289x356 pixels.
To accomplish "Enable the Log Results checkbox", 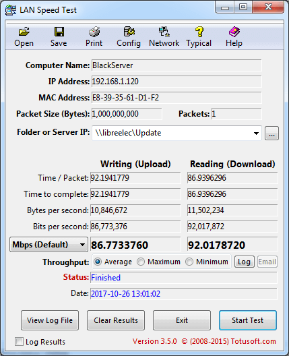I will 19,341.
